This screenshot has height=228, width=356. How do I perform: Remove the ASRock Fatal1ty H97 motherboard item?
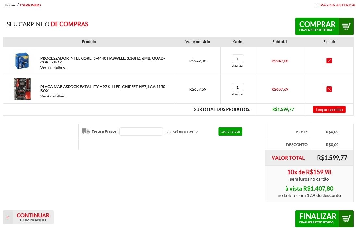329,89
